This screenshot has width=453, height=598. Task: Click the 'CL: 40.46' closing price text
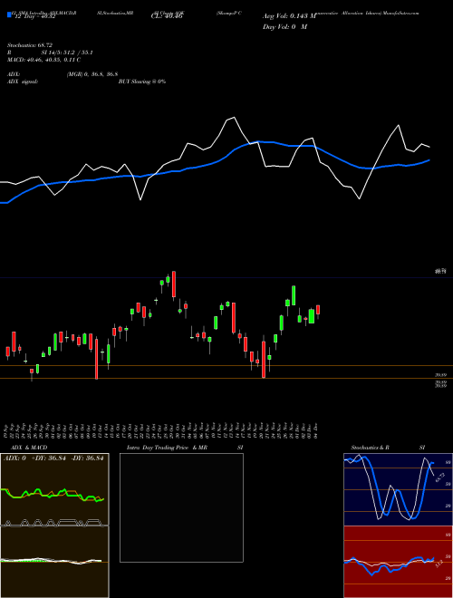point(168,16)
